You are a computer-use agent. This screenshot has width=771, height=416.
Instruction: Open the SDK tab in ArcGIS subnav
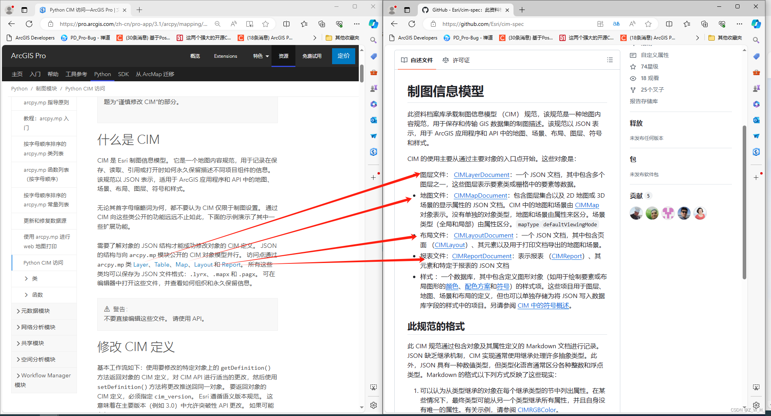pyautogui.click(x=123, y=74)
